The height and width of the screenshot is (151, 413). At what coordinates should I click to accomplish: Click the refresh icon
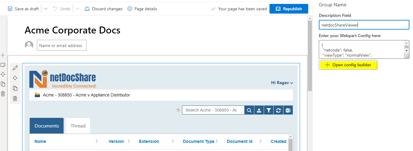coord(278,110)
